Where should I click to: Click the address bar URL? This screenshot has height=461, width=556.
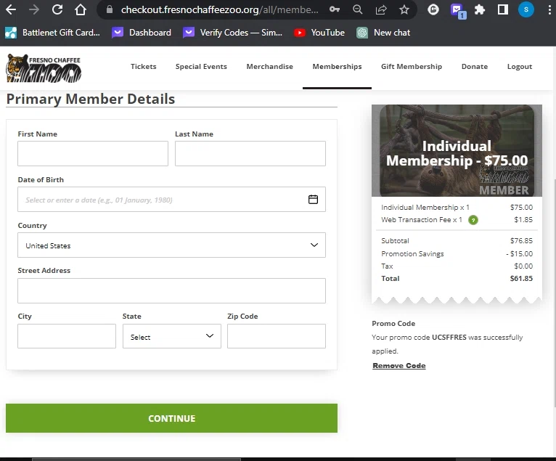point(219,9)
